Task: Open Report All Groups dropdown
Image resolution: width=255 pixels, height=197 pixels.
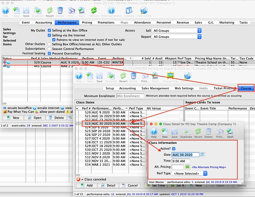Action: (x=177, y=37)
